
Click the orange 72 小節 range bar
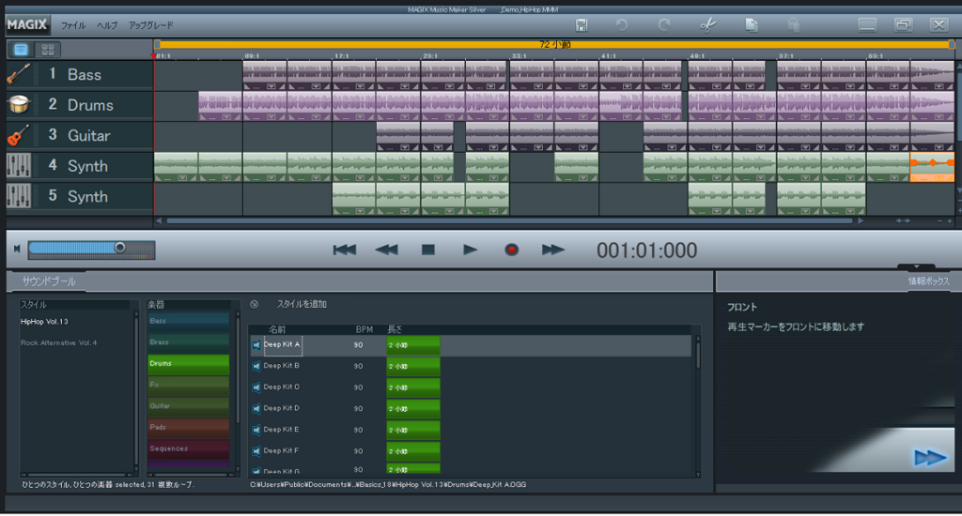click(554, 44)
